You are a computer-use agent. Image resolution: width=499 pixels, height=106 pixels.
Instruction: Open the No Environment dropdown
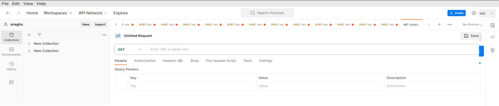tap(473, 24)
